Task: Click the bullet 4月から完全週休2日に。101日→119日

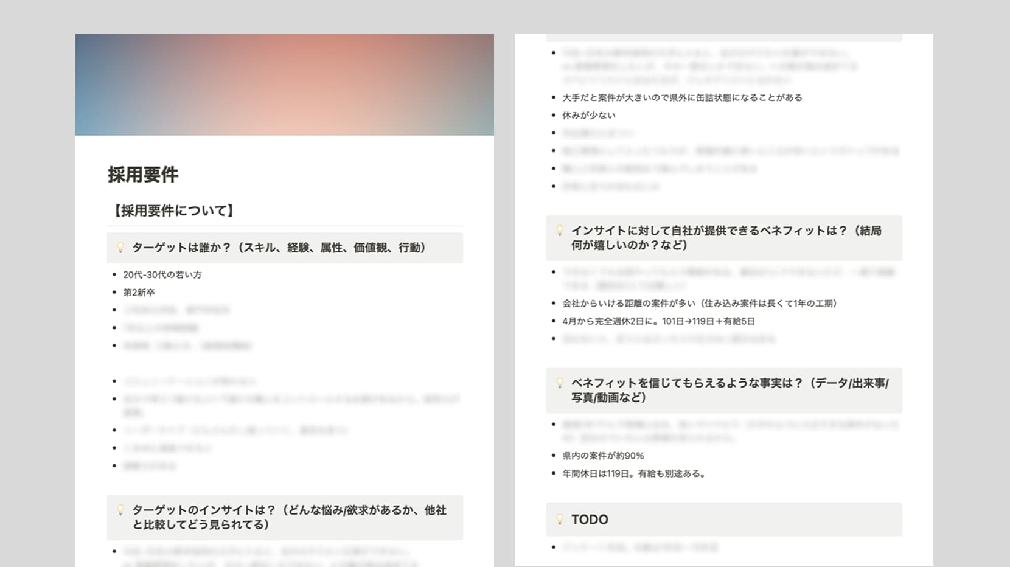Action: tap(658, 321)
